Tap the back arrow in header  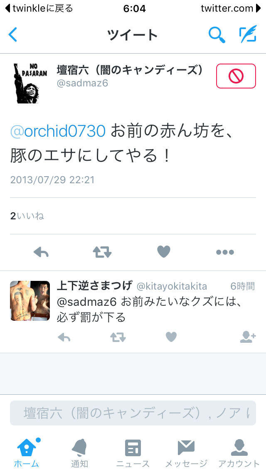[12, 34]
